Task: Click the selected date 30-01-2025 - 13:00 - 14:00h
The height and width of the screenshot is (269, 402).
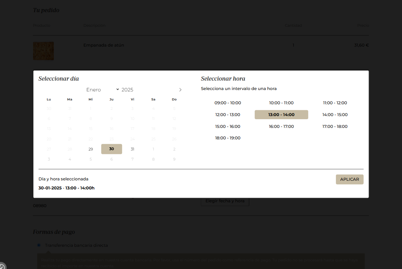Action: coord(66,188)
